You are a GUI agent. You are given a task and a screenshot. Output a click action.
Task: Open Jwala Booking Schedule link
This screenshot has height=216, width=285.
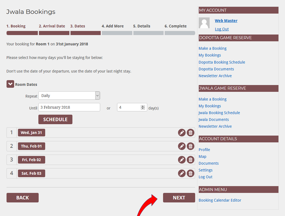tap(219, 113)
